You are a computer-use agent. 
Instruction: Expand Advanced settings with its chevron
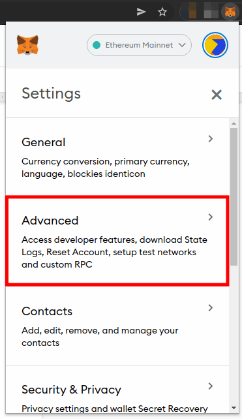click(211, 217)
